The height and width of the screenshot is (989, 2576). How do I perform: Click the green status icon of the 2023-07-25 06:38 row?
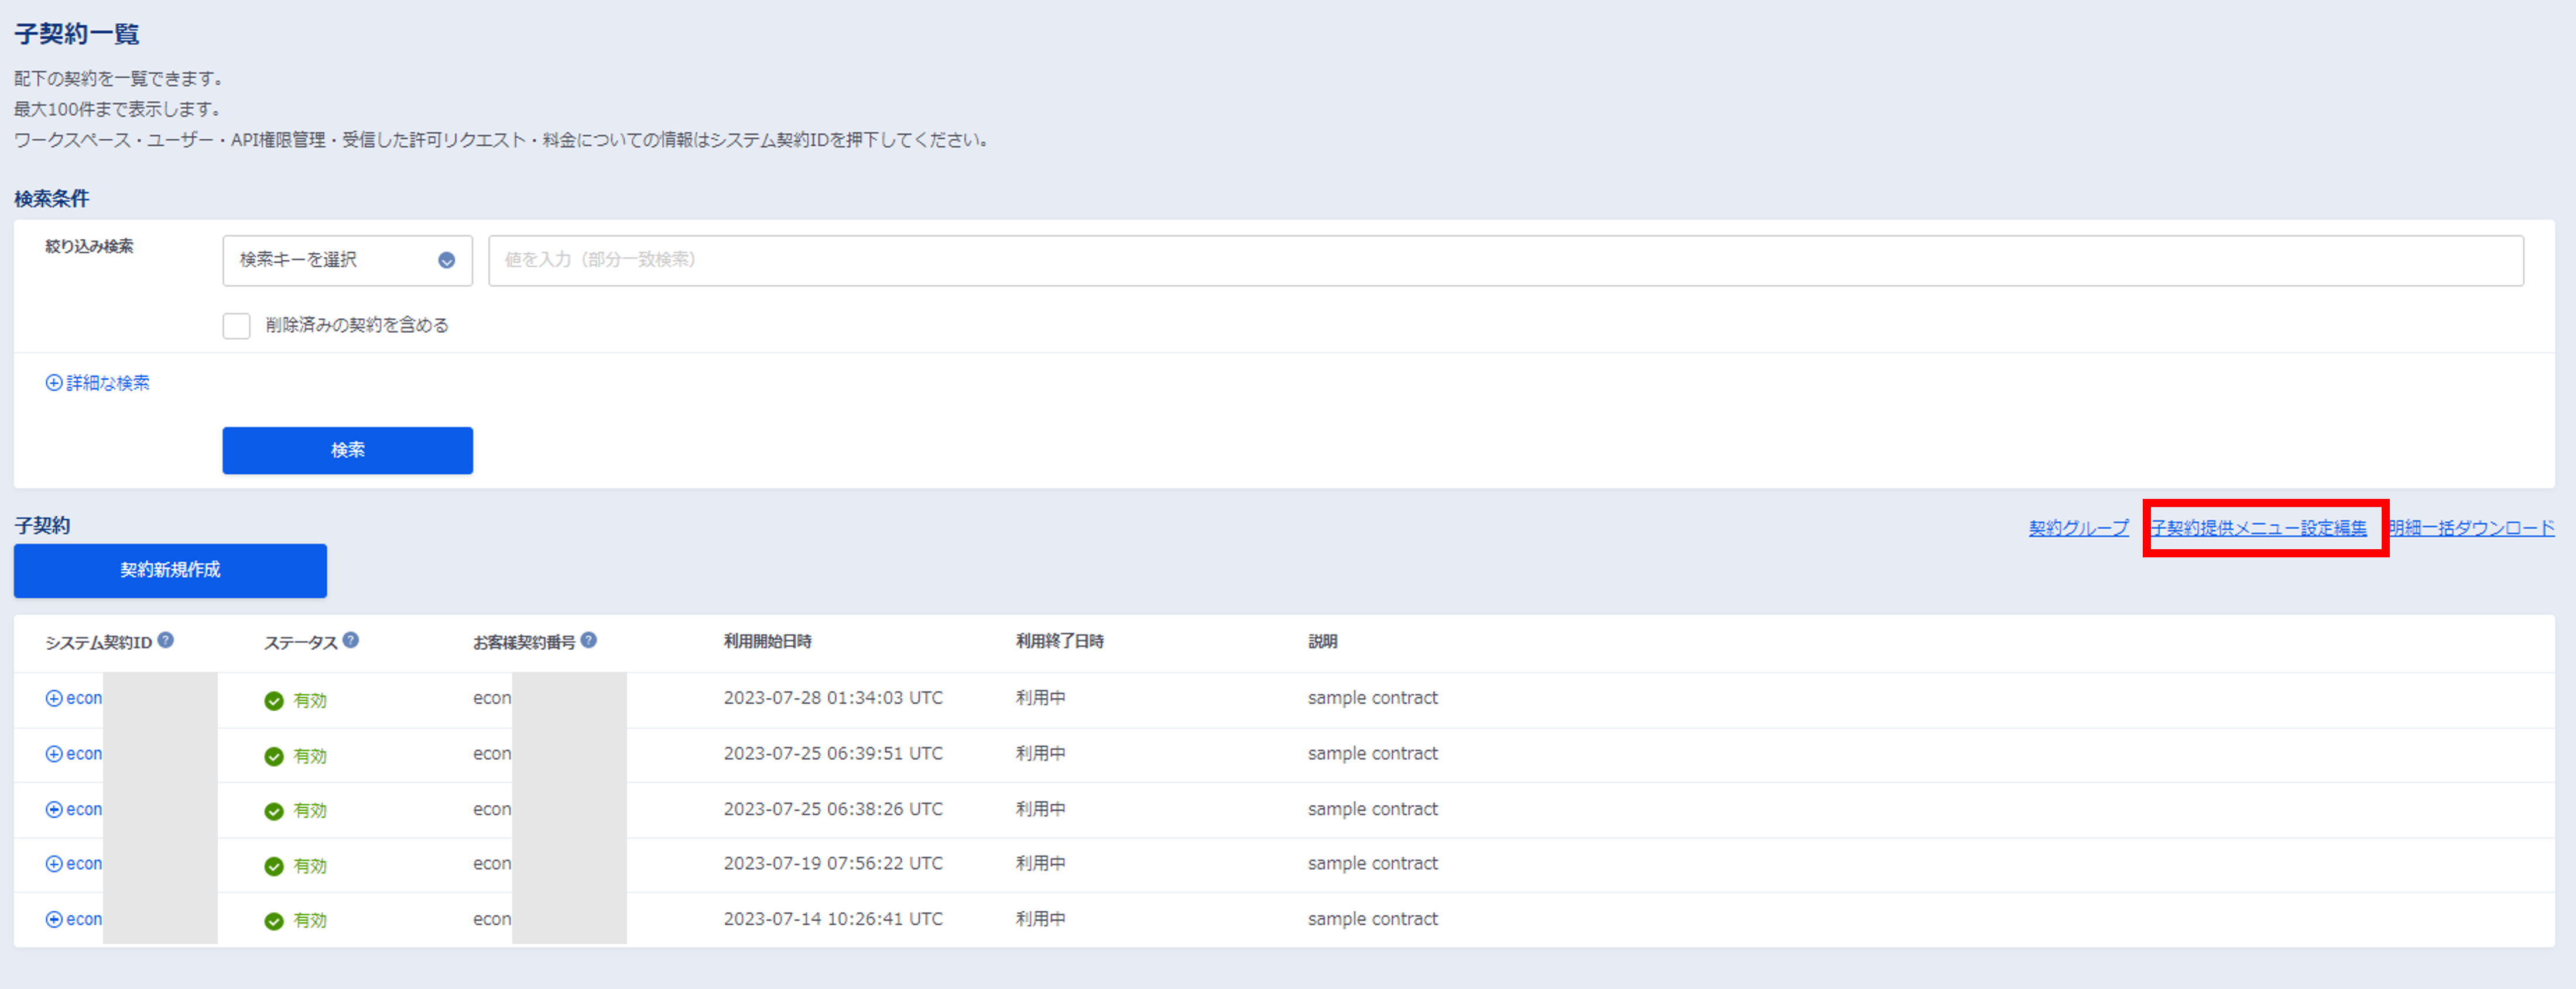[x=274, y=811]
